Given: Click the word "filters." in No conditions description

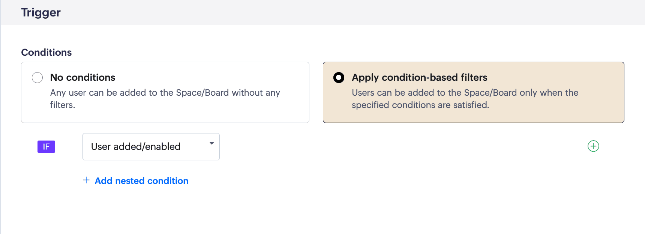Looking at the screenshot, I should [x=63, y=105].
